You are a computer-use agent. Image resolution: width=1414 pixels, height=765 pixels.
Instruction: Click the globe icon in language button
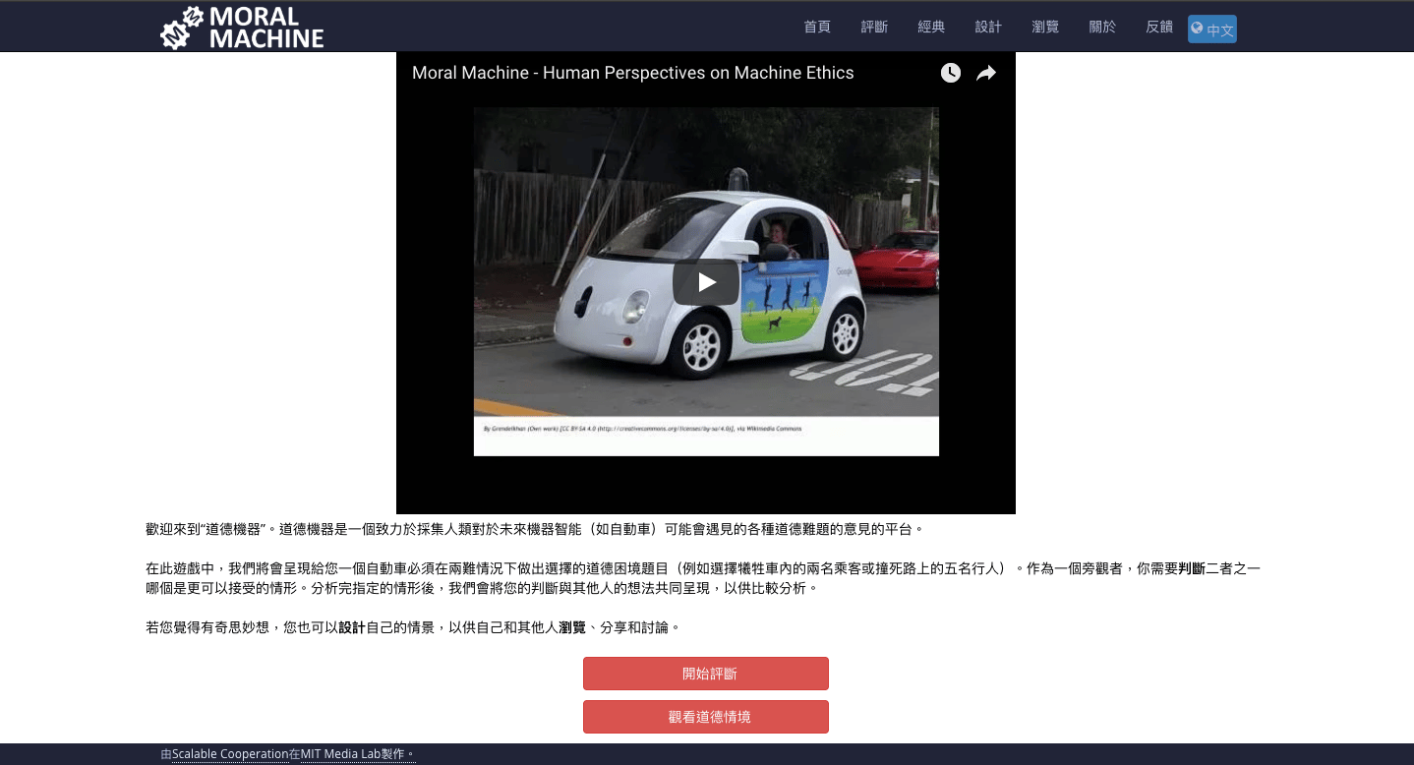(x=1198, y=29)
